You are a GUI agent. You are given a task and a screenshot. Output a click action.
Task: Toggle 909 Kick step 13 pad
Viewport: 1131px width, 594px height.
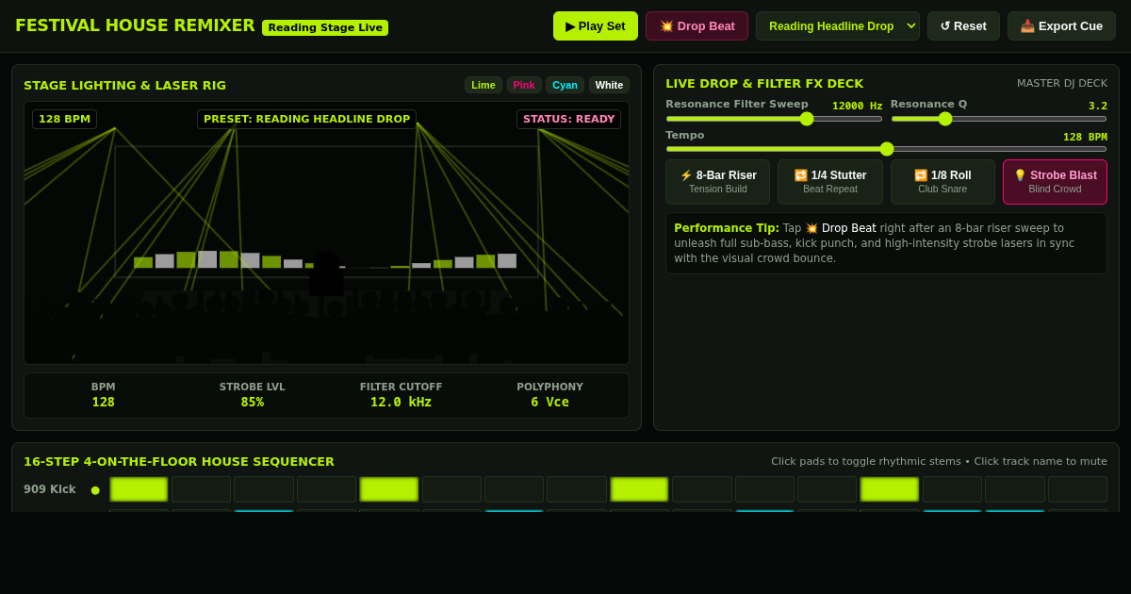[x=890, y=489]
